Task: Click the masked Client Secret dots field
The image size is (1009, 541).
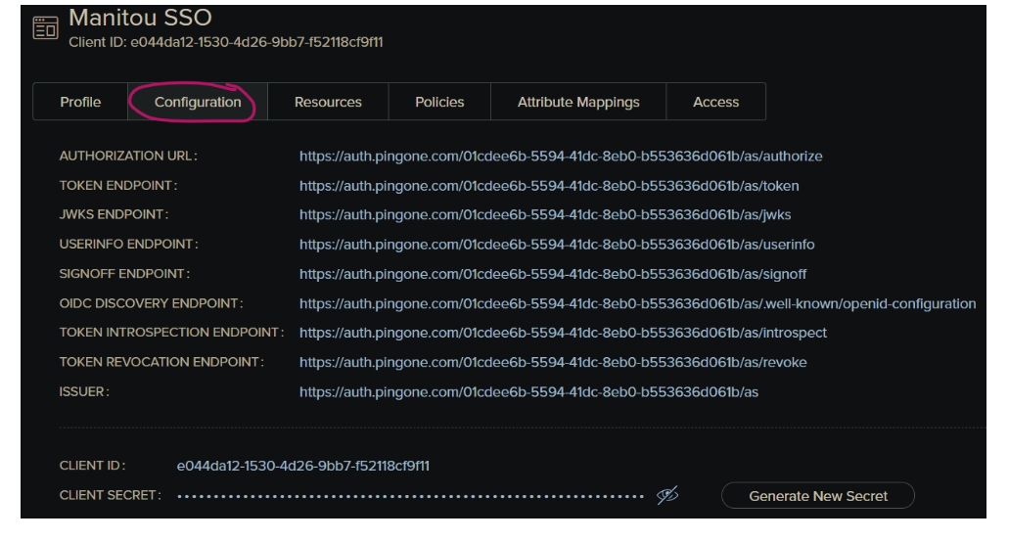Action: point(411,496)
